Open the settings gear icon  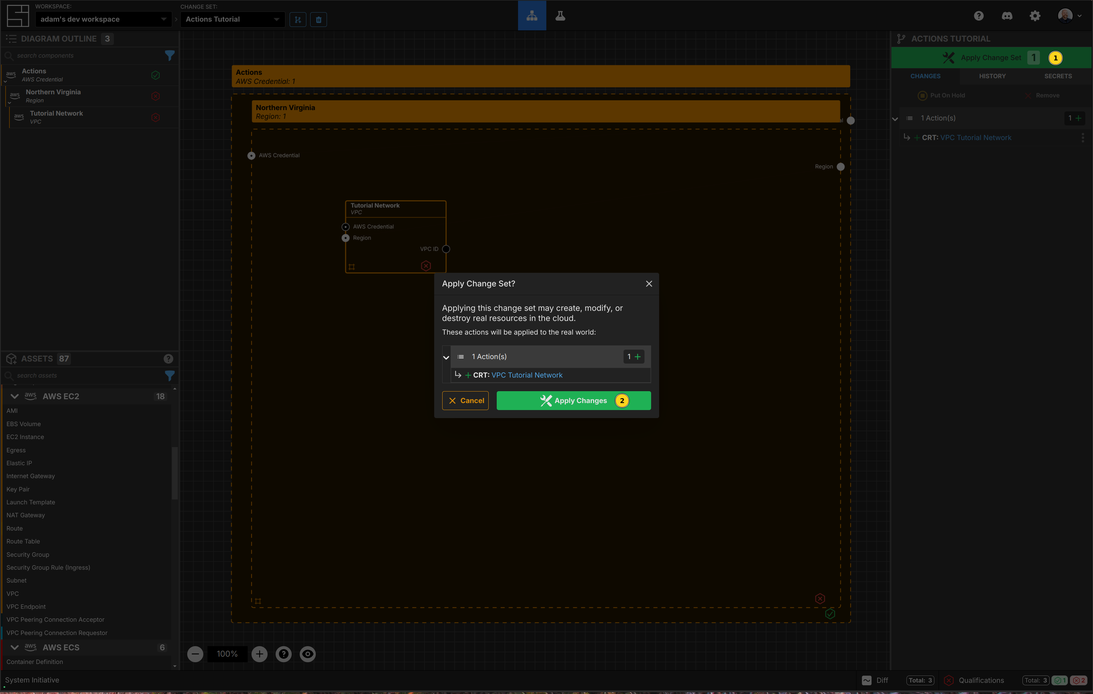tap(1035, 16)
